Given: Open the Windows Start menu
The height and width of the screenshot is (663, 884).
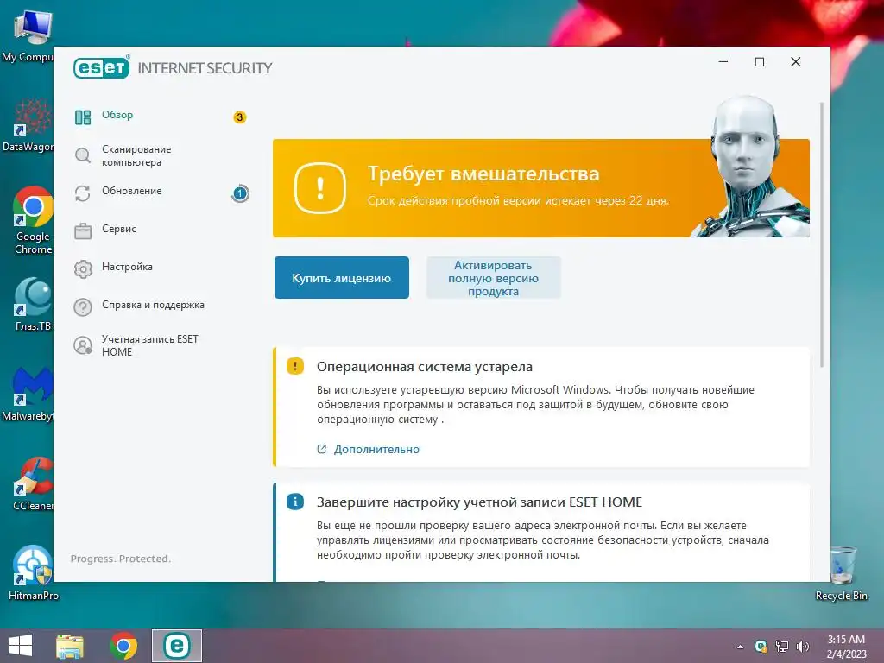Looking at the screenshot, I should pos(21,646).
